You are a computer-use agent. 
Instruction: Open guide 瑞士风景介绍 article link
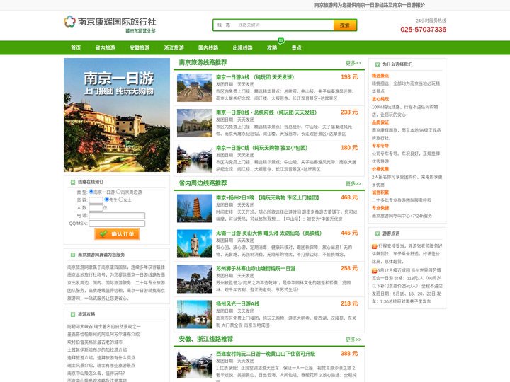click(x=101, y=366)
